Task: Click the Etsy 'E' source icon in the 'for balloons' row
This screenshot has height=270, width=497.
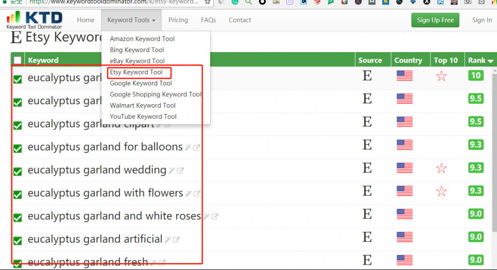Action: click(367, 144)
